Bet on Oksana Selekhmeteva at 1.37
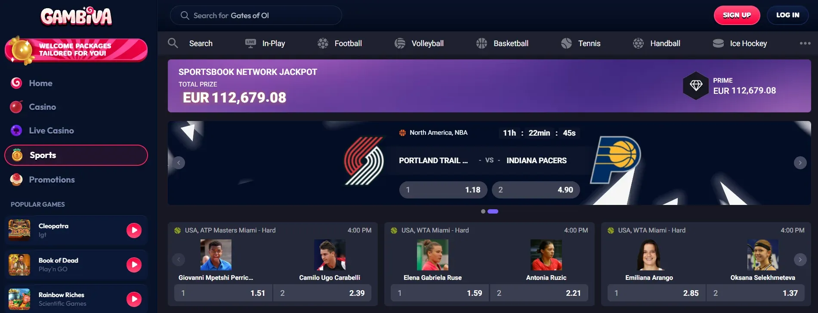Screen dimensions: 818x313 coord(755,293)
